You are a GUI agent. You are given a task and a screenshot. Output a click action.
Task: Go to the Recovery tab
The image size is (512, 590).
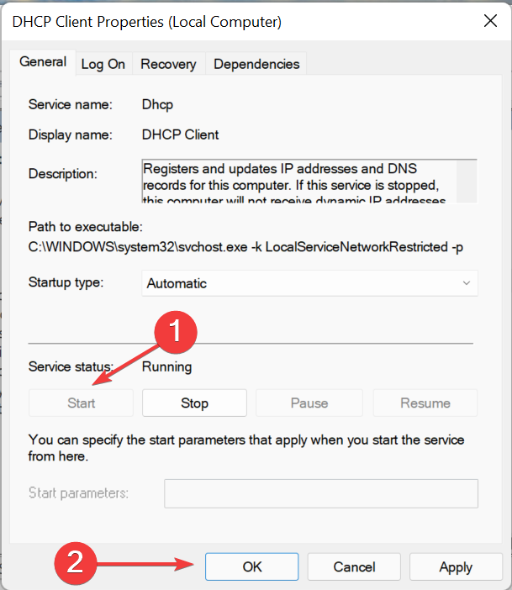pyautogui.click(x=168, y=64)
